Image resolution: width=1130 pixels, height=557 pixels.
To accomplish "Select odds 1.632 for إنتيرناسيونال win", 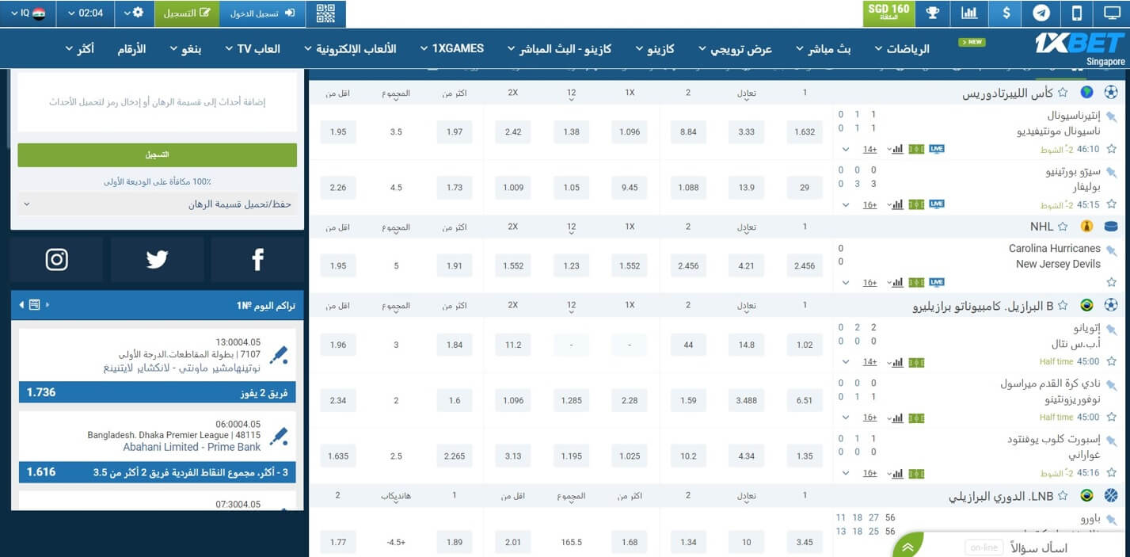I will click(x=805, y=132).
